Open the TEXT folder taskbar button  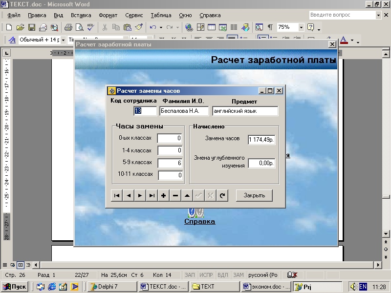coord(215,287)
